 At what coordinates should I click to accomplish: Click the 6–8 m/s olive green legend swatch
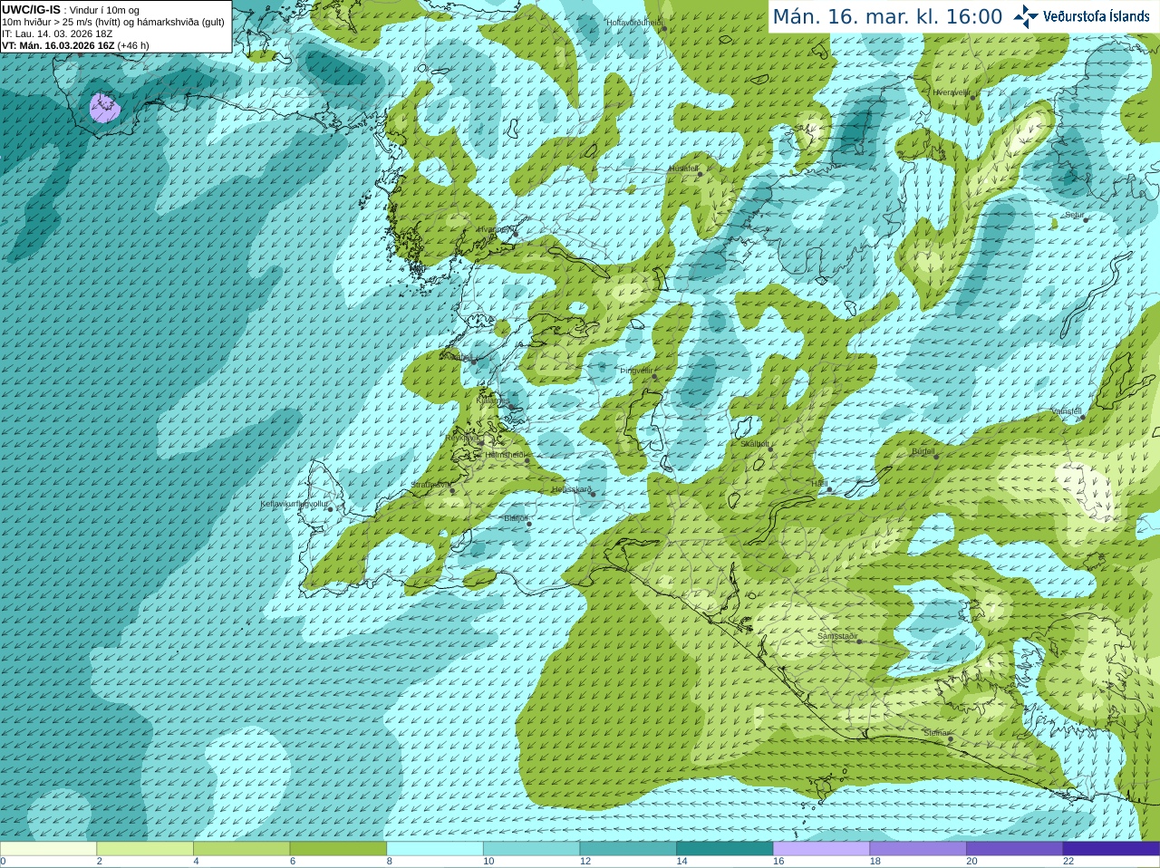point(338,849)
